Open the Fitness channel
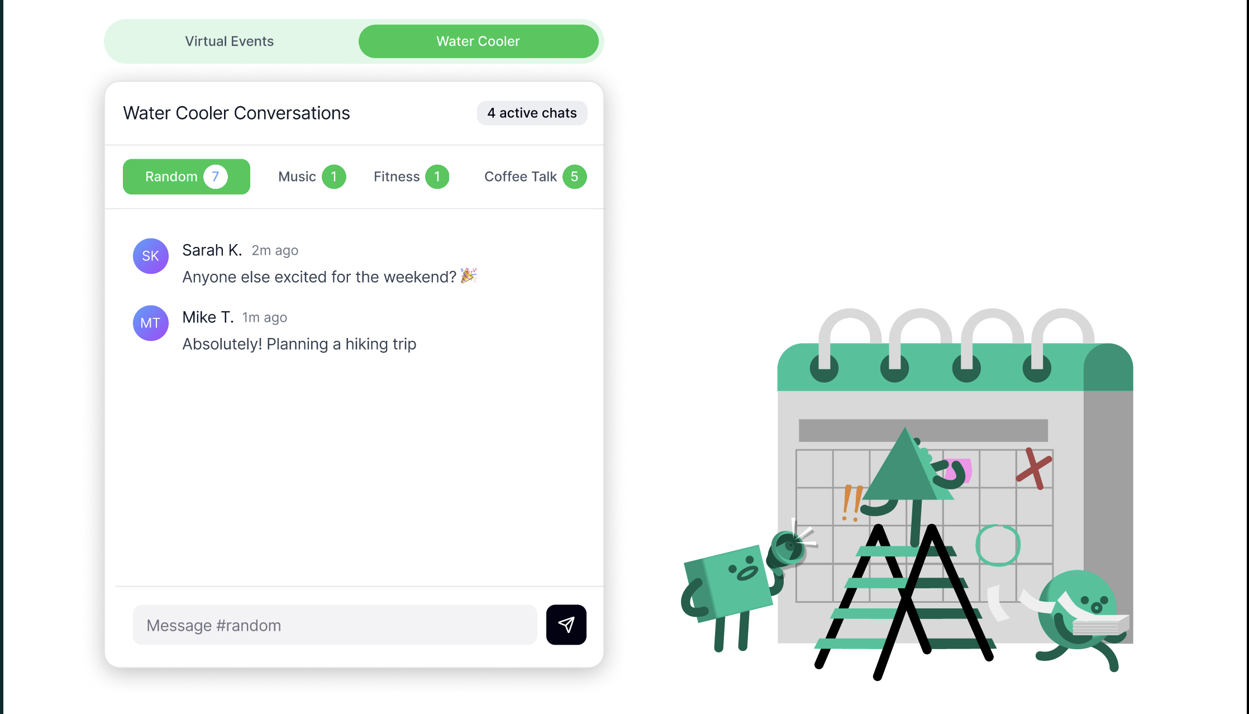This screenshot has width=1249, height=714. click(x=412, y=177)
